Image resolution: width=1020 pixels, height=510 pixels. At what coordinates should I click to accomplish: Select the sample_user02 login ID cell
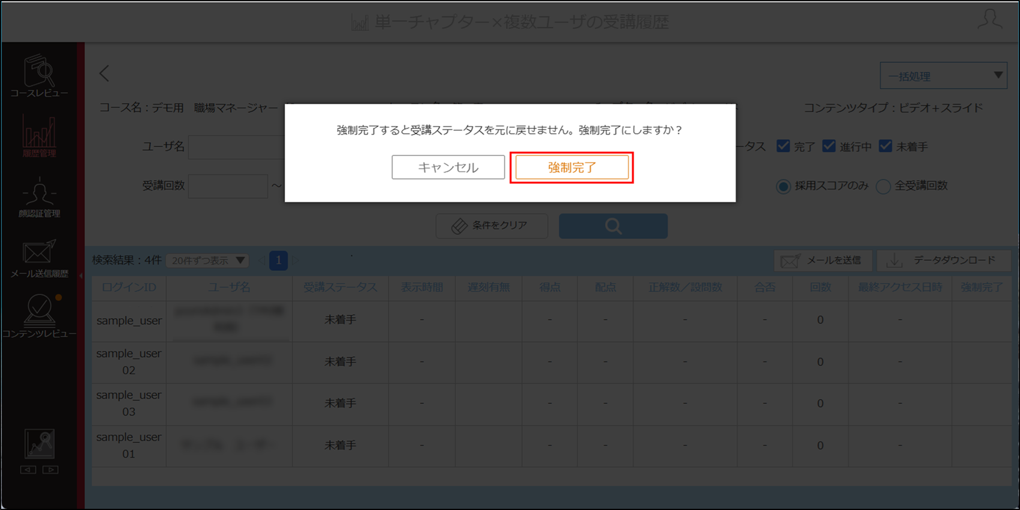(x=129, y=362)
